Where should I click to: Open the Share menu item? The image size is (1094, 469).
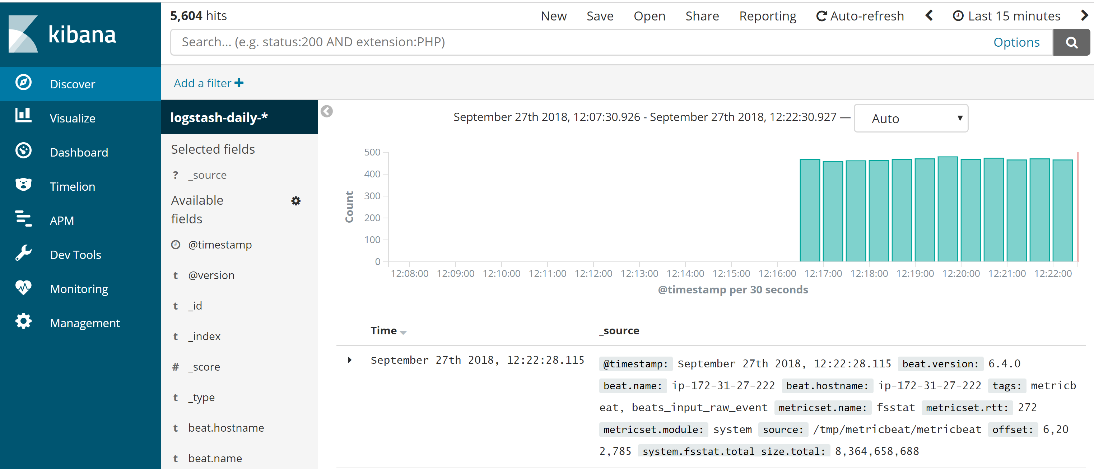coord(702,16)
